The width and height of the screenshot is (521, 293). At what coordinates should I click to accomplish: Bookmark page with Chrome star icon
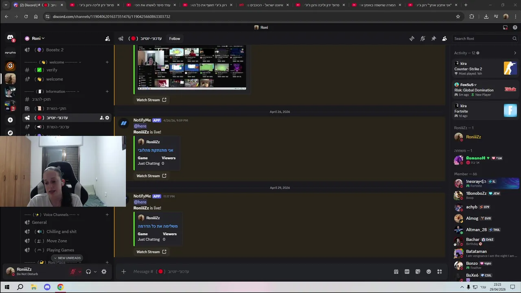458,17
